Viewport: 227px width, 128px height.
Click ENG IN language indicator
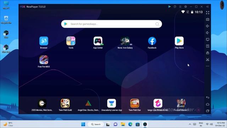[x=201, y=124]
